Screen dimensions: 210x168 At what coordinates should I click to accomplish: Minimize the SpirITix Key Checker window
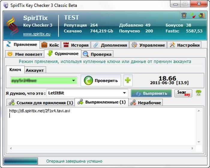(175, 4)
